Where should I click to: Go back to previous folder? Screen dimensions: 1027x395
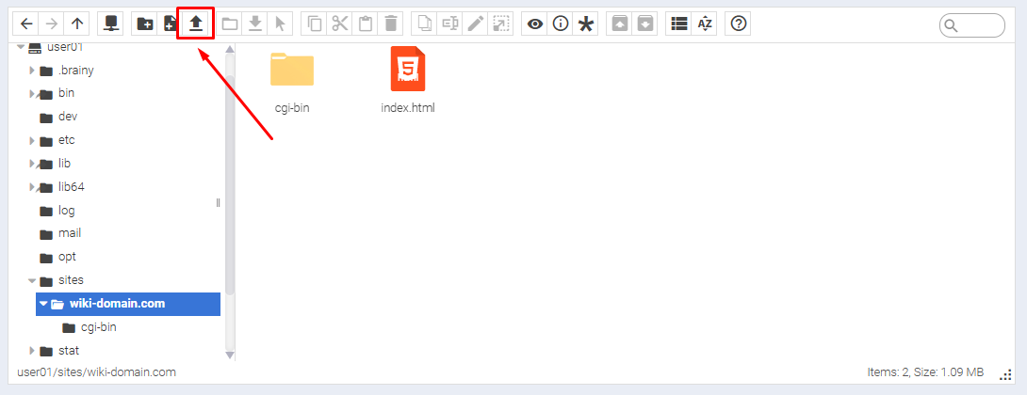[x=26, y=24]
